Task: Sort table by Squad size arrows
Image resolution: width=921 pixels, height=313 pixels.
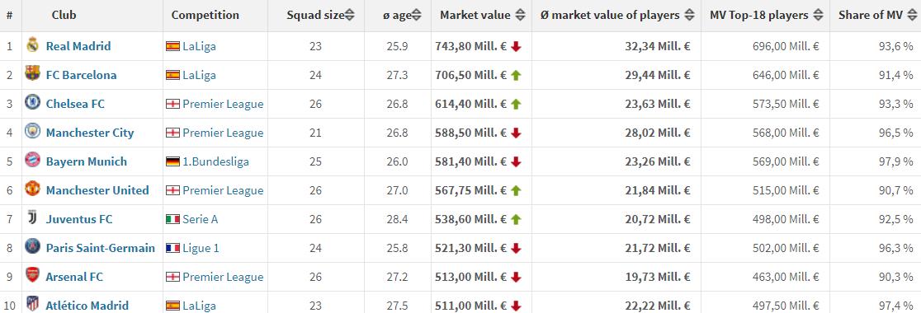Action: pos(349,16)
